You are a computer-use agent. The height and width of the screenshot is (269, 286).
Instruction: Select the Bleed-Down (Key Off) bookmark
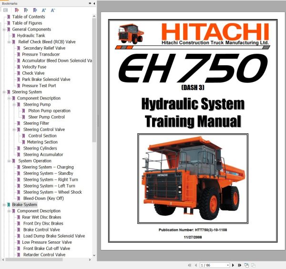[x=43, y=199]
